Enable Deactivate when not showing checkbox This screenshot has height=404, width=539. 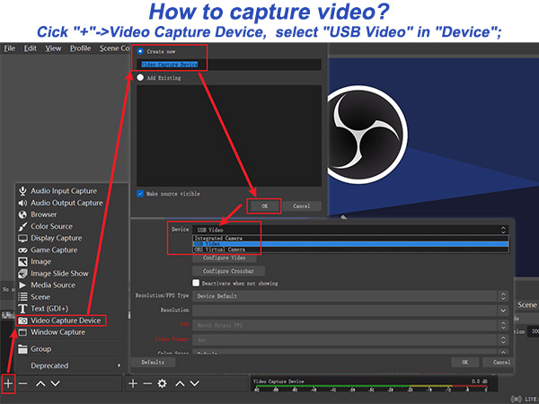click(x=196, y=283)
